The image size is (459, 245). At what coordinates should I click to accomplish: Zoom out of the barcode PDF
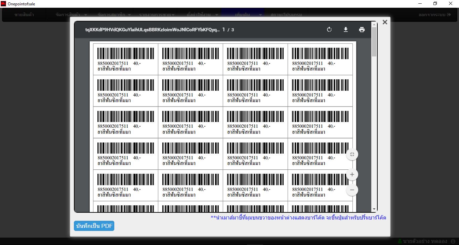[x=352, y=190]
